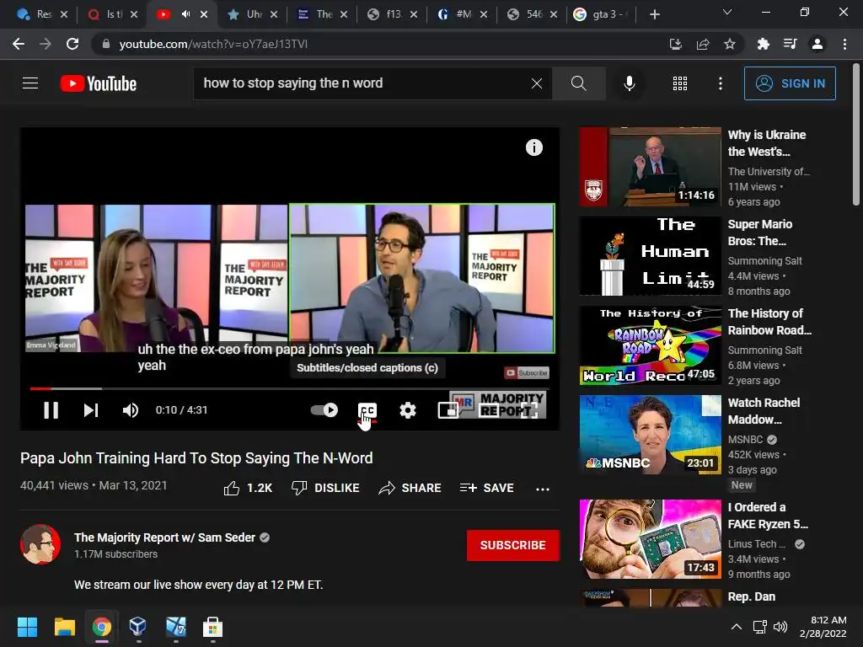
Task: Open clock 8:12 AM date panel
Action: point(823,627)
